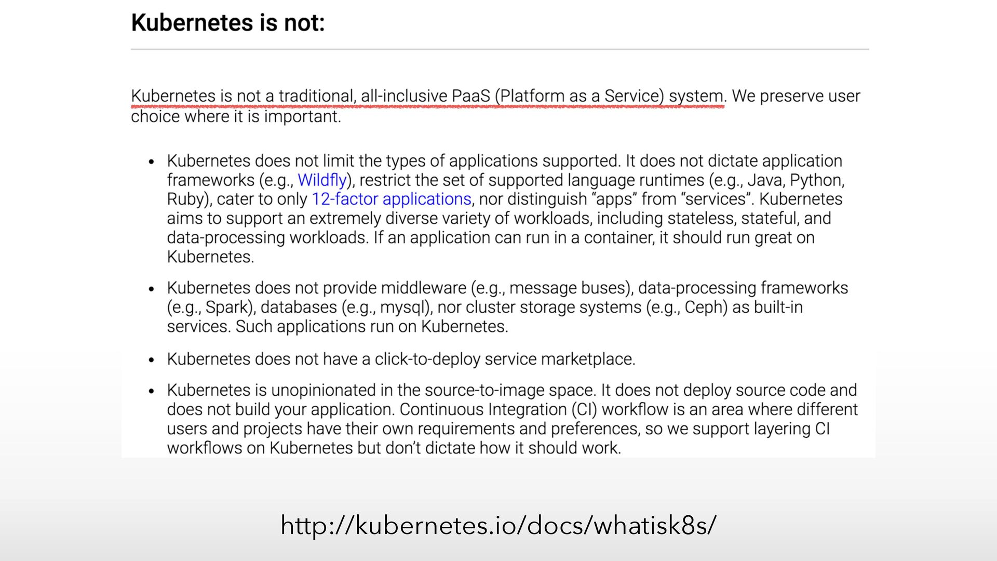This screenshot has width=997, height=561.
Task: Click 'We preserve user choice' text
Action: coord(495,106)
